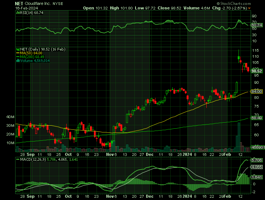Viewport: 265px width, 200px height.
Task: Click the 68.49 moving average axis tag
Action: tap(257, 118)
